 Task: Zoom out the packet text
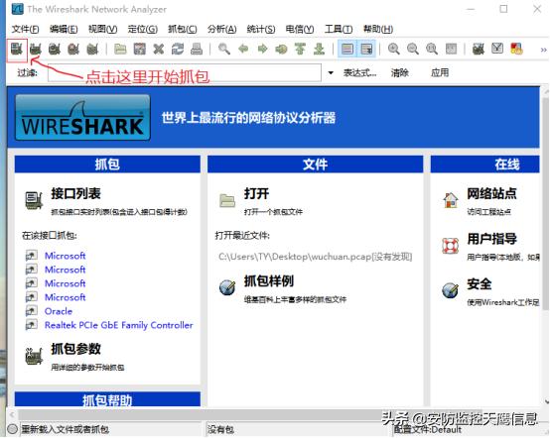413,49
